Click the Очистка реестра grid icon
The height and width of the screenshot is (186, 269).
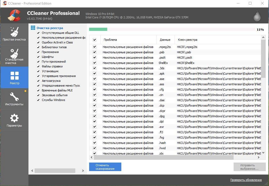tap(33, 28)
